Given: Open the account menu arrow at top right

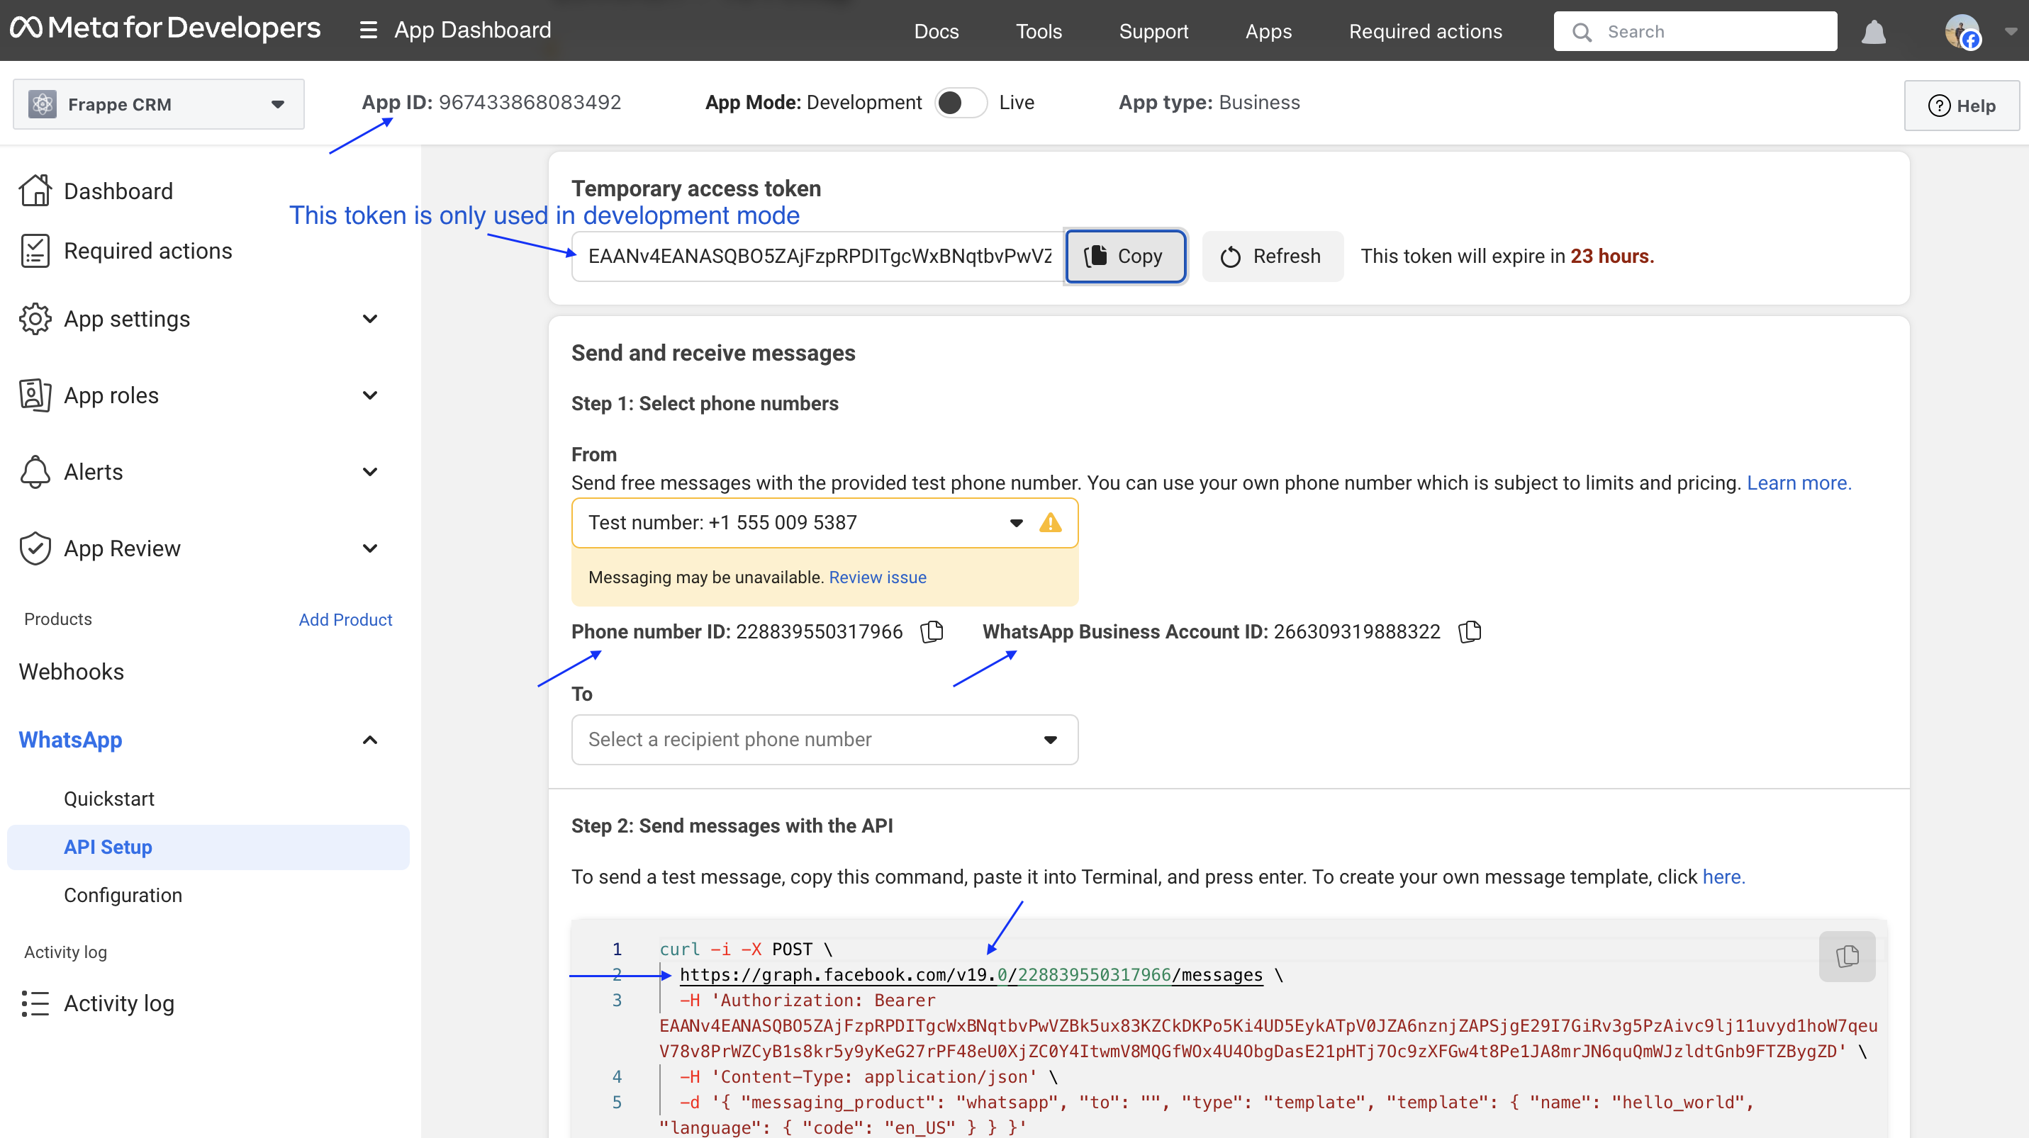Looking at the screenshot, I should click(2011, 33).
